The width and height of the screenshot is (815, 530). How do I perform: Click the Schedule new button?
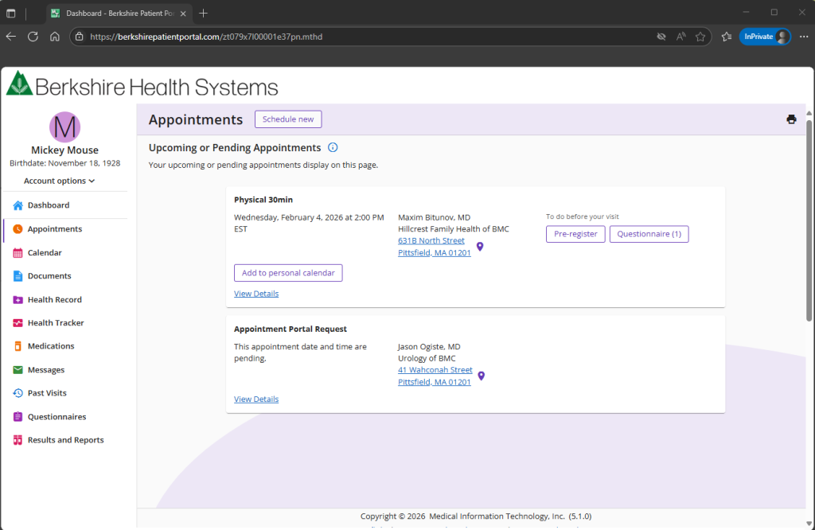click(288, 119)
